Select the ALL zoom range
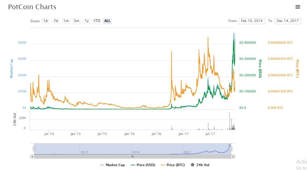Image resolution: width=307 pixels, height=170 pixels. click(107, 21)
